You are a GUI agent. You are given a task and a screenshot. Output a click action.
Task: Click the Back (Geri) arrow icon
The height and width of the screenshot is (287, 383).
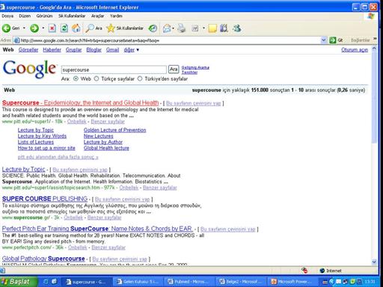tap(6, 28)
